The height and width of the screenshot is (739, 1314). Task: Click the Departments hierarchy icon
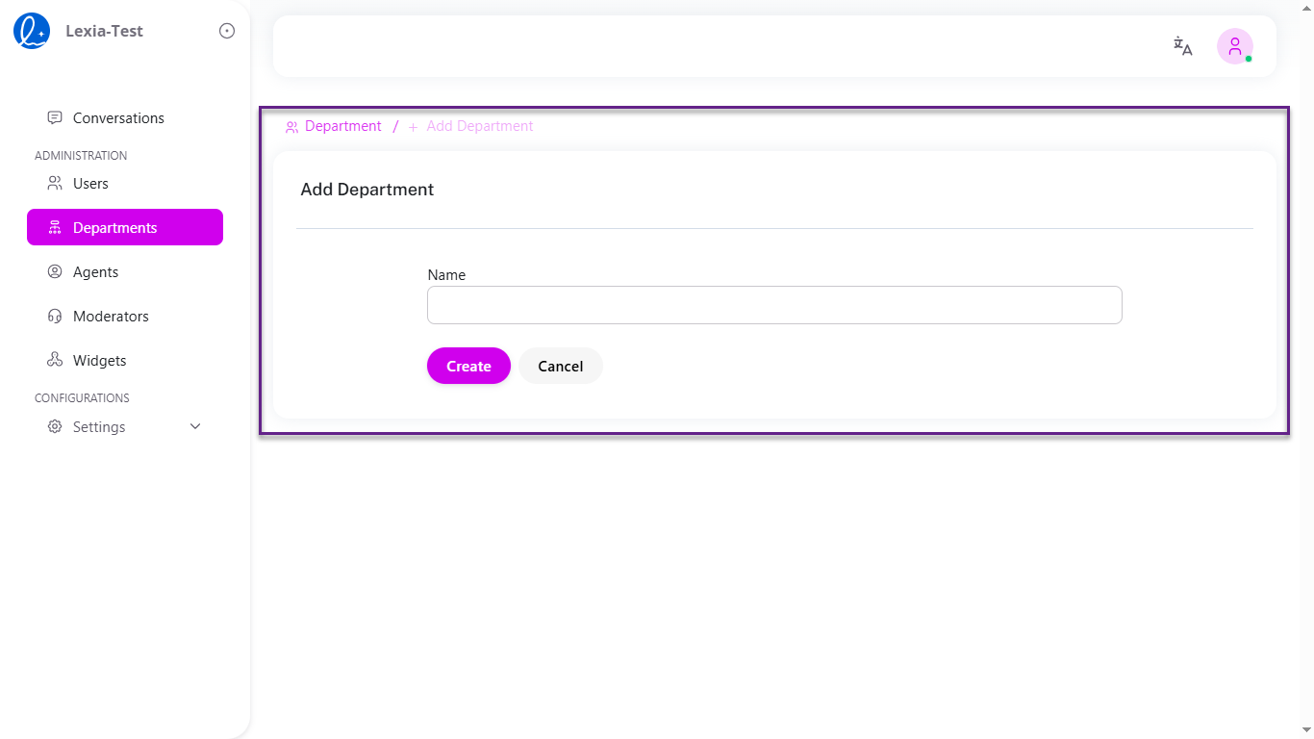coord(55,227)
